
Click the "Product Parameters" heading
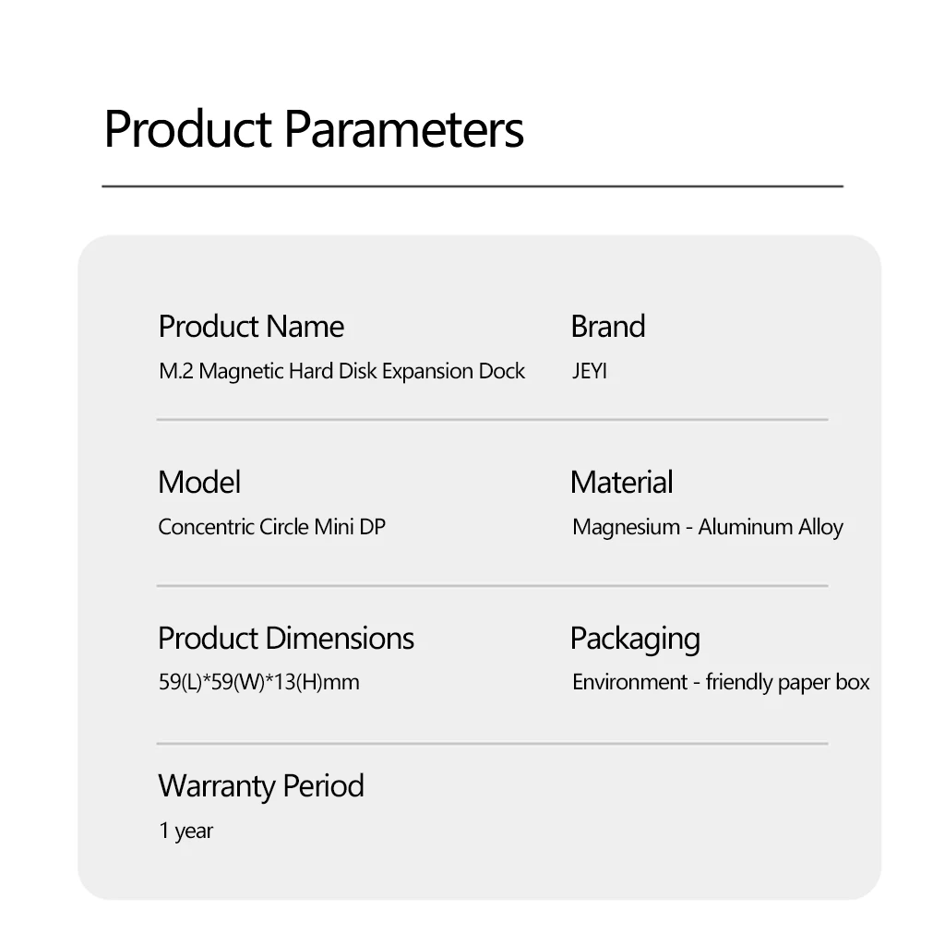[314, 129]
